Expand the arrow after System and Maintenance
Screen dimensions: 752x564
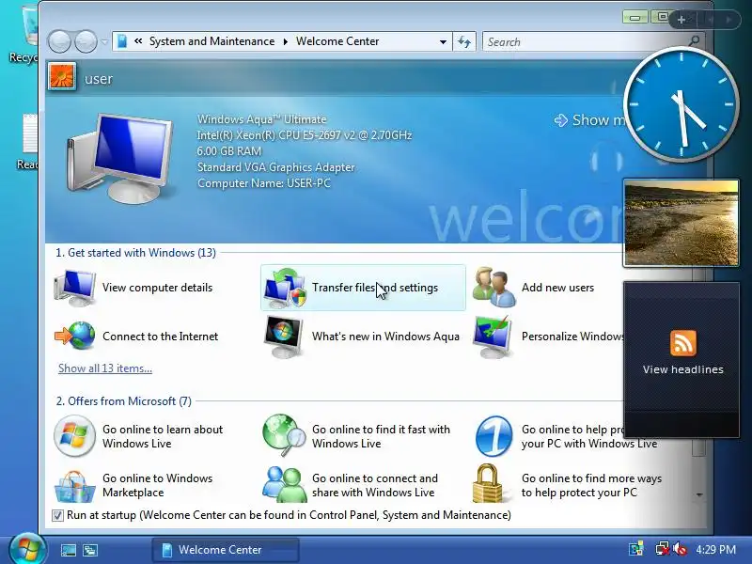click(x=286, y=41)
